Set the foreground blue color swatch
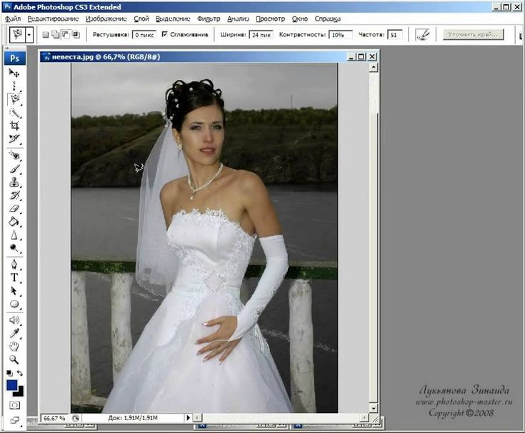This screenshot has height=433, width=525. pyautogui.click(x=11, y=385)
